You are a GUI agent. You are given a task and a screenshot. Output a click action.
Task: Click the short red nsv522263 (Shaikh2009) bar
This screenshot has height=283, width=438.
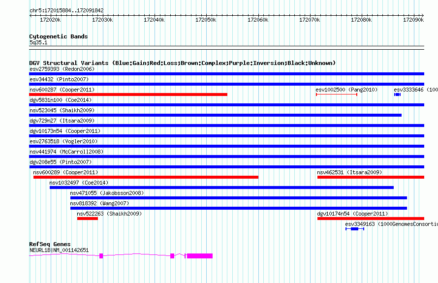click(x=88, y=219)
